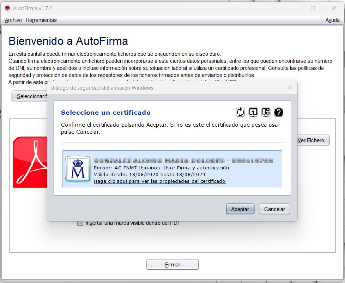Screen dimensions: 345x283
Task: Toggle insert visible mark in PDF checkbox
Action: (x=80, y=223)
